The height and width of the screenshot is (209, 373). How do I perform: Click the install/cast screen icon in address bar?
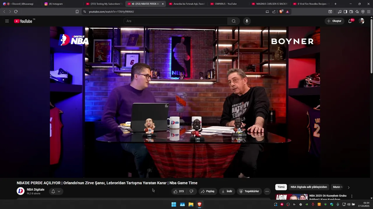pyautogui.click(x=267, y=12)
